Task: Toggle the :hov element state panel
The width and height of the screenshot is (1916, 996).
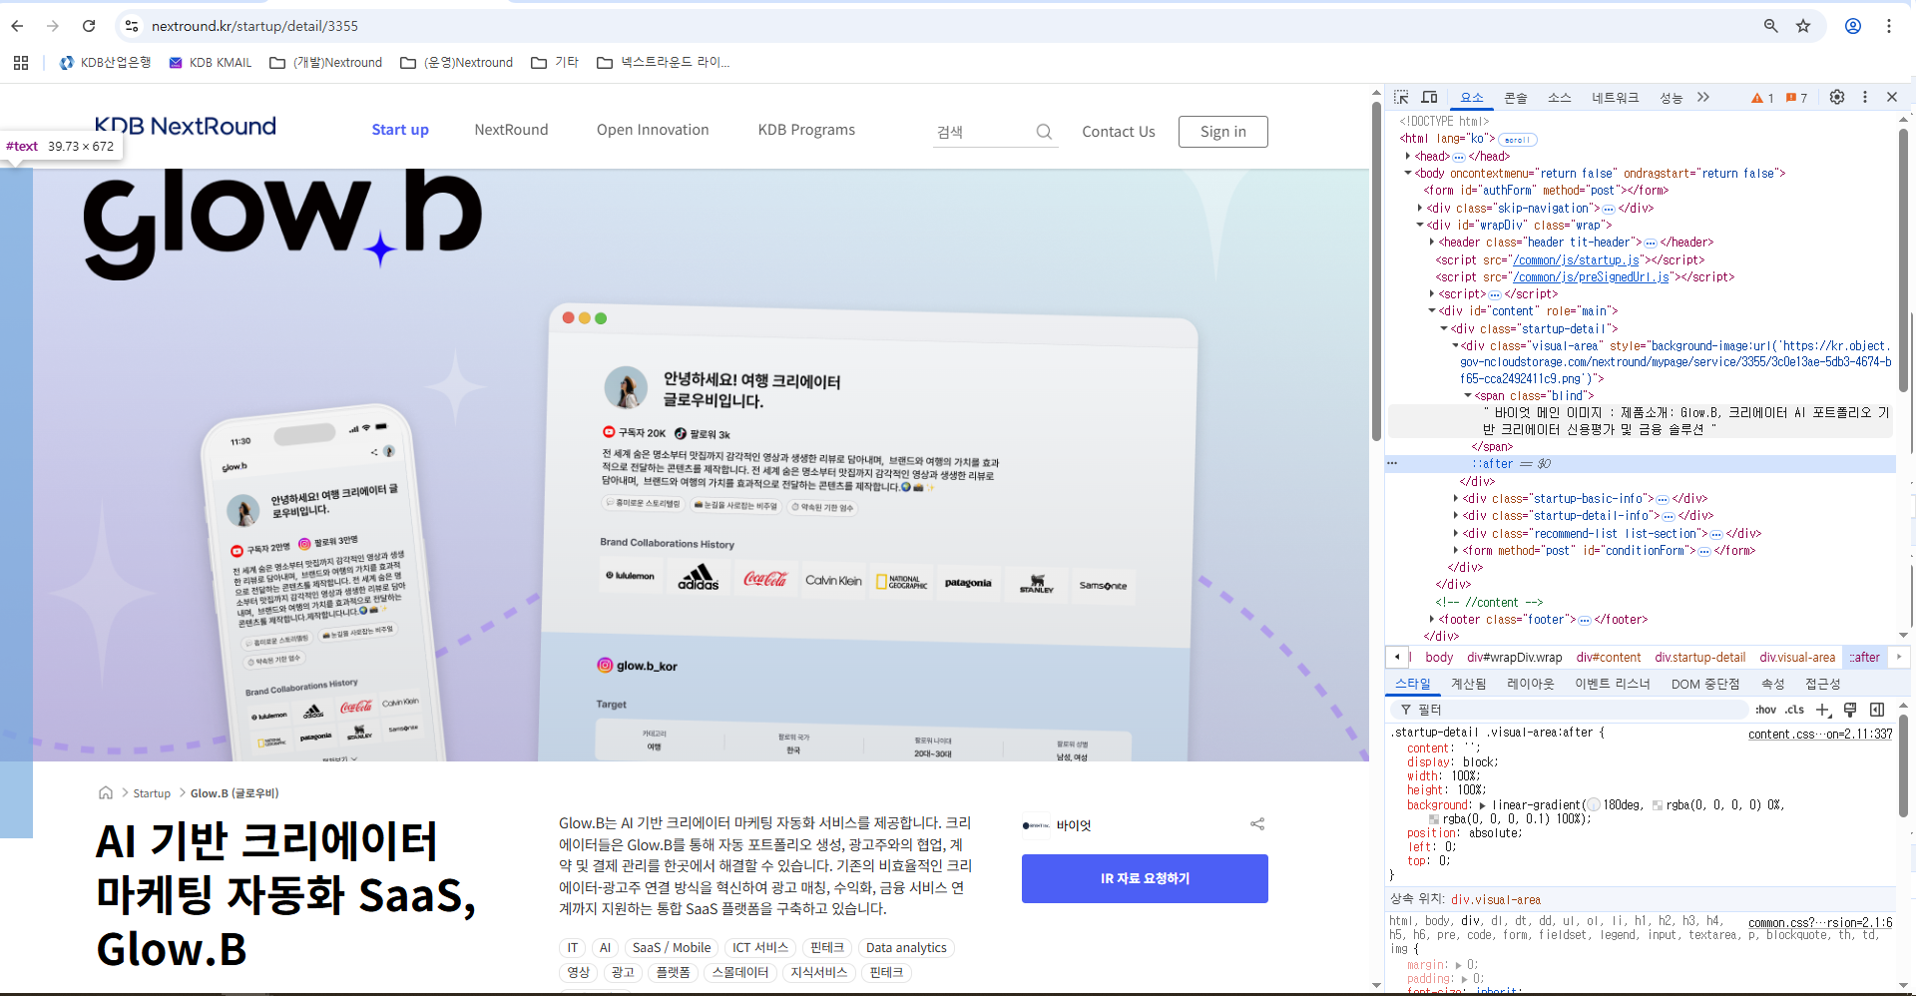Action: tap(1765, 710)
